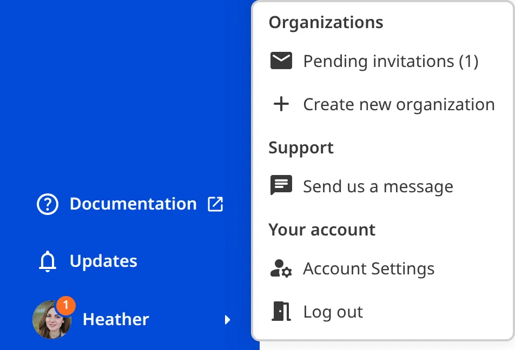Select Create new organization
Image resolution: width=515 pixels, height=350 pixels.
point(399,104)
